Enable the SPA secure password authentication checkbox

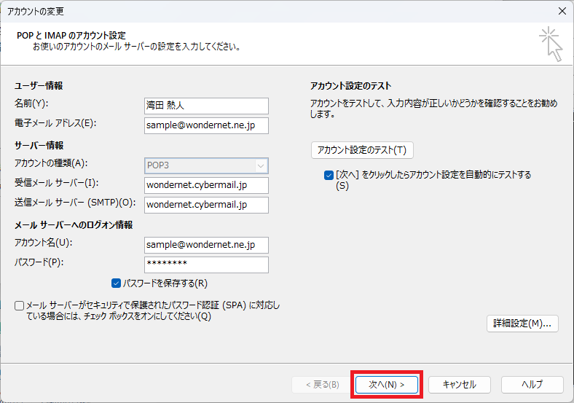tap(20, 305)
